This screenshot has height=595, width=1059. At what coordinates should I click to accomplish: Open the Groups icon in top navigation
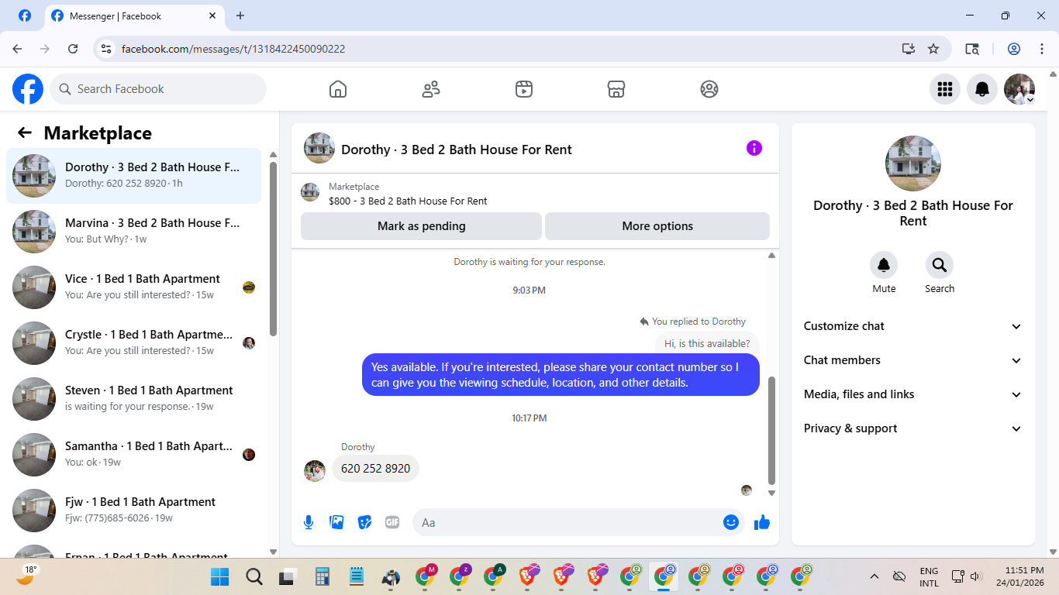coord(709,89)
